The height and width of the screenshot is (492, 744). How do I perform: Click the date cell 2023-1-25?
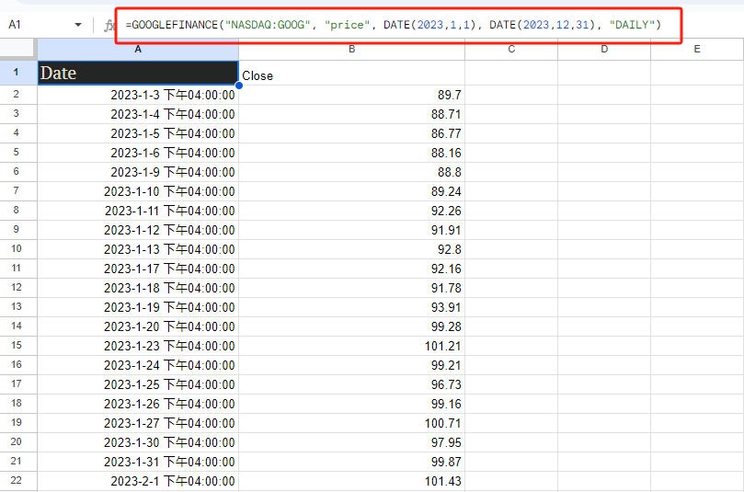click(138, 384)
